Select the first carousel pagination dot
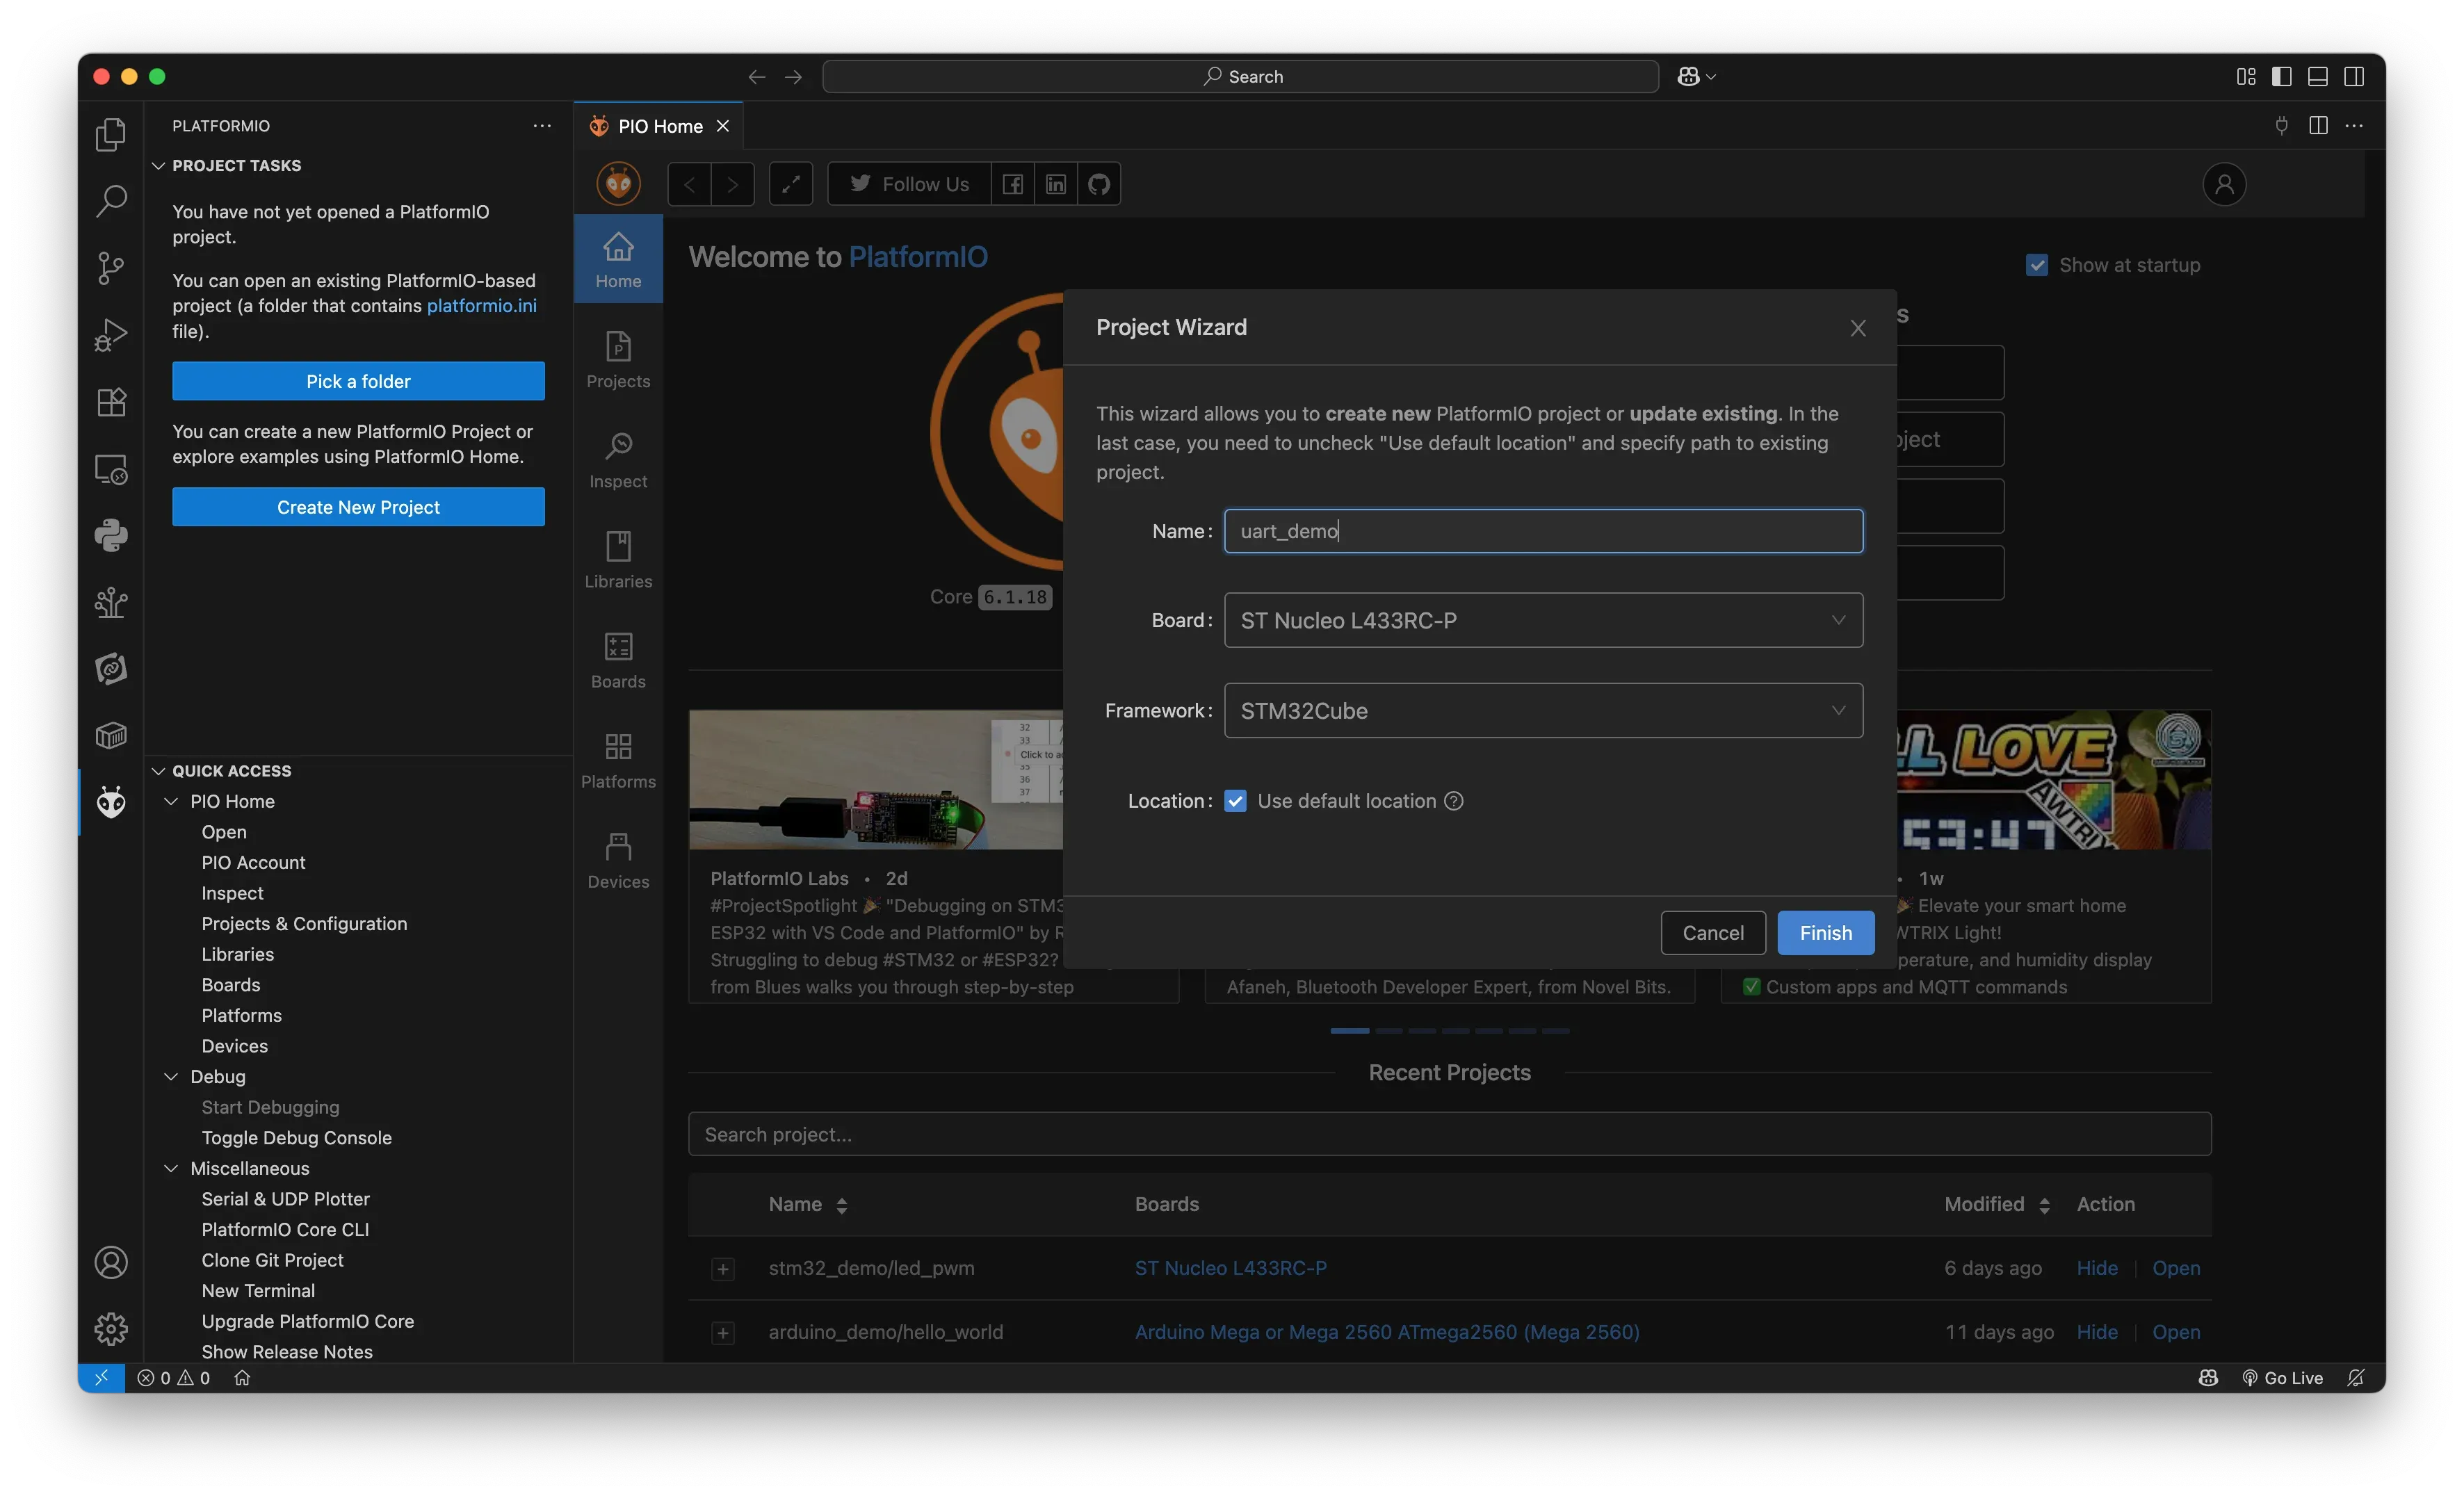 click(1350, 1031)
